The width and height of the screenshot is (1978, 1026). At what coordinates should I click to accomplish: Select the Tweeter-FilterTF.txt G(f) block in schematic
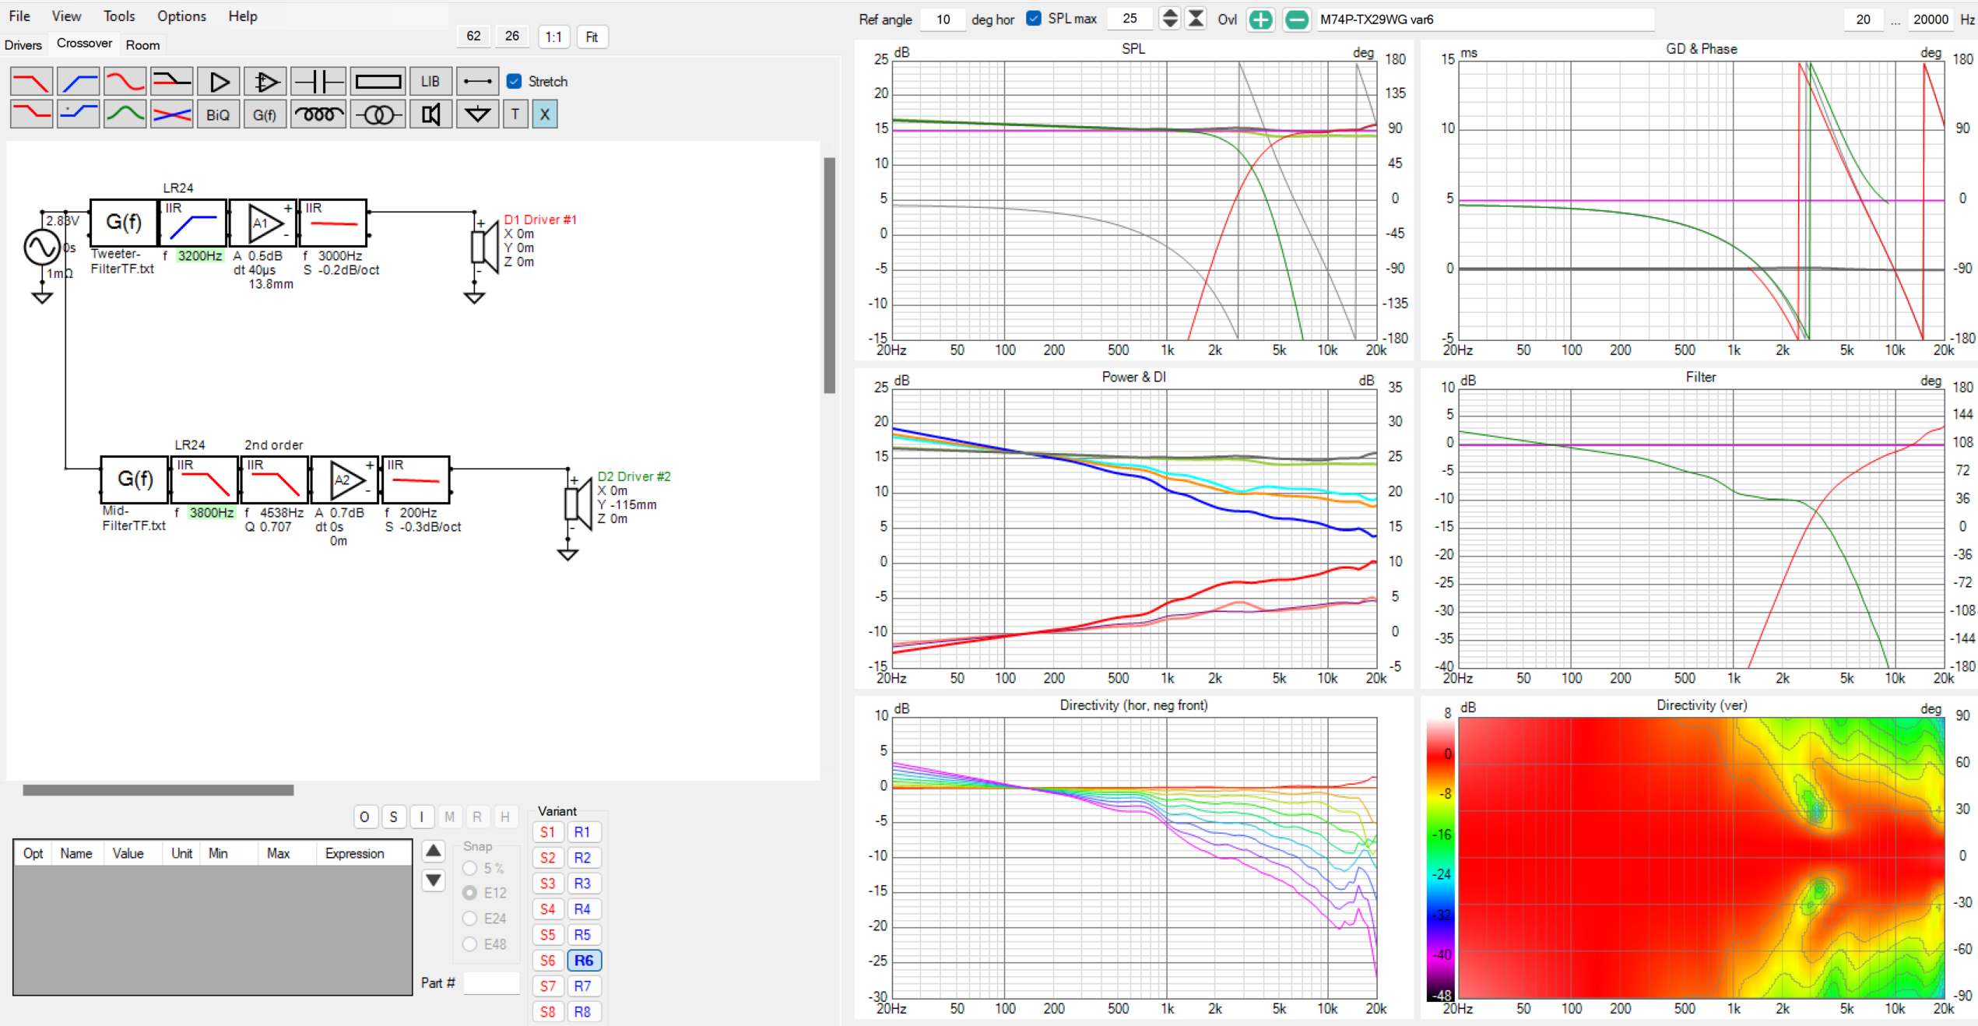tap(124, 223)
